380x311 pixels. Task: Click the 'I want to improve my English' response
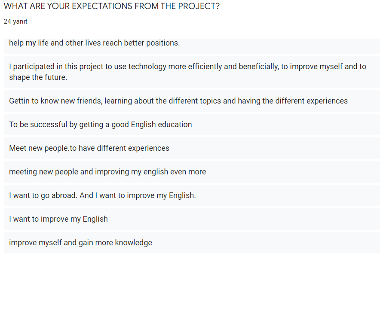[58, 219]
